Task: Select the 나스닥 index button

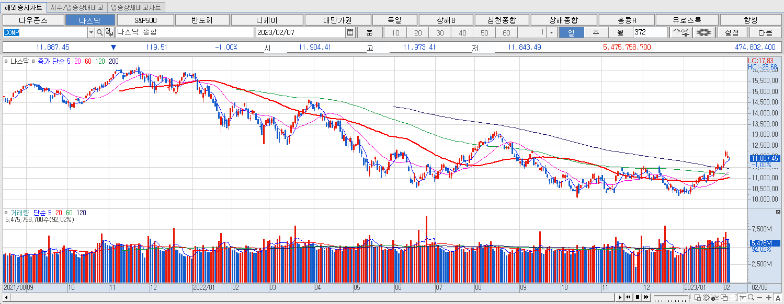Action: click(x=89, y=20)
